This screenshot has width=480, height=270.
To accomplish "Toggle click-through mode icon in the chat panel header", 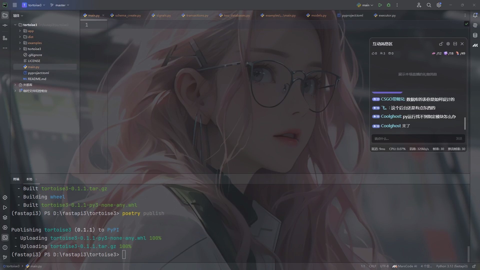I will coord(455,44).
